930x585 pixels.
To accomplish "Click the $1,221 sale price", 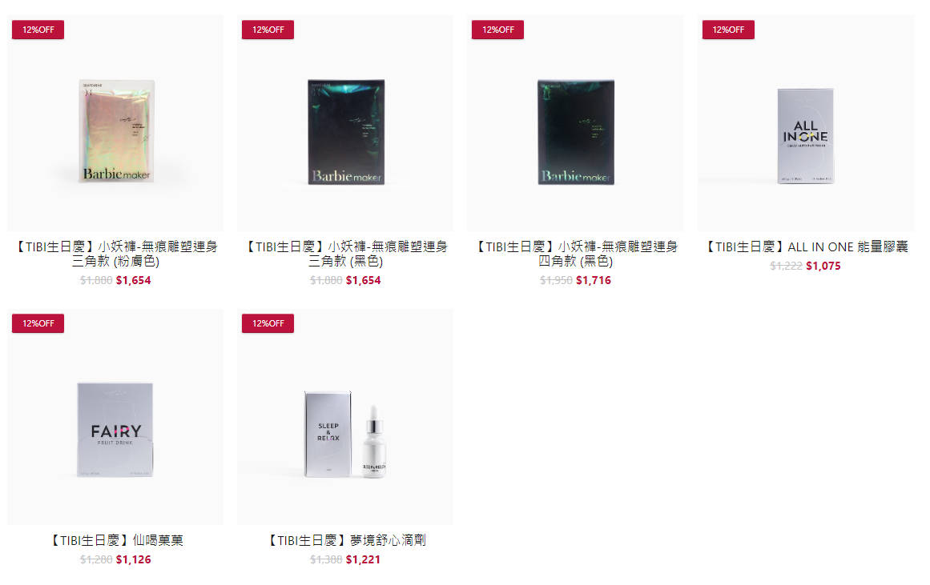I will [x=363, y=559].
